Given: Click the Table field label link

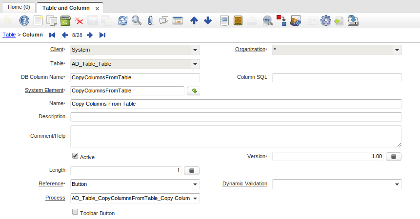Looking at the screenshot, I should pyautogui.click(x=57, y=64).
